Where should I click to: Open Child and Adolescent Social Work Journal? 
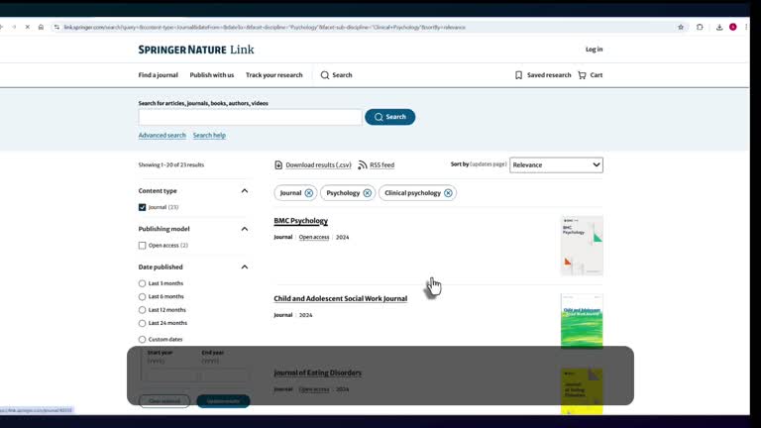pyautogui.click(x=341, y=298)
